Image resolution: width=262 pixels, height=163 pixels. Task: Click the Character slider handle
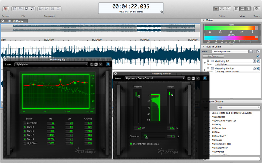pos(146,137)
